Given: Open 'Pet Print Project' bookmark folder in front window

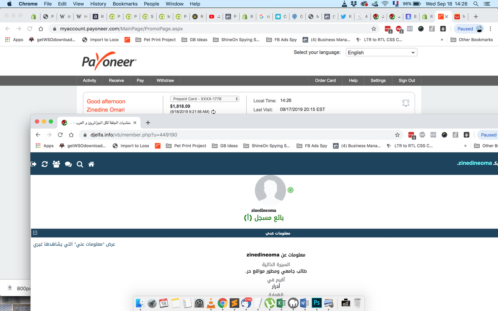Looking at the screenshot, I should (x=186, y=146).
